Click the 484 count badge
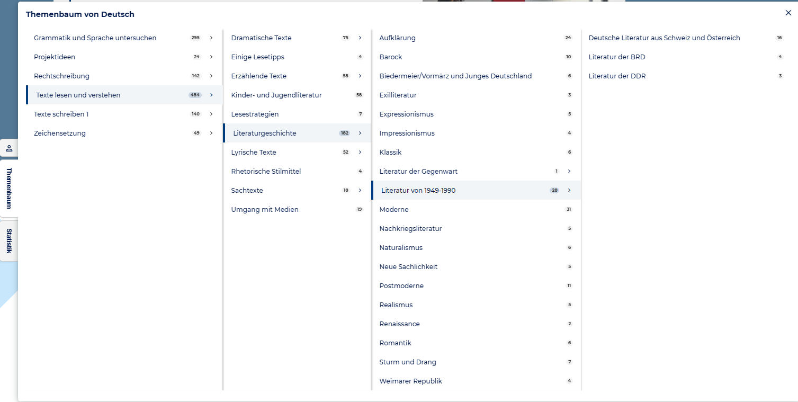The height and width of the screenshot is (402, 798). [195, 95]
